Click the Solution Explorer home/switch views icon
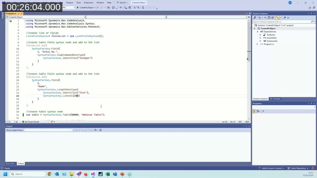317x178 pixels. (x=255, y=17)
